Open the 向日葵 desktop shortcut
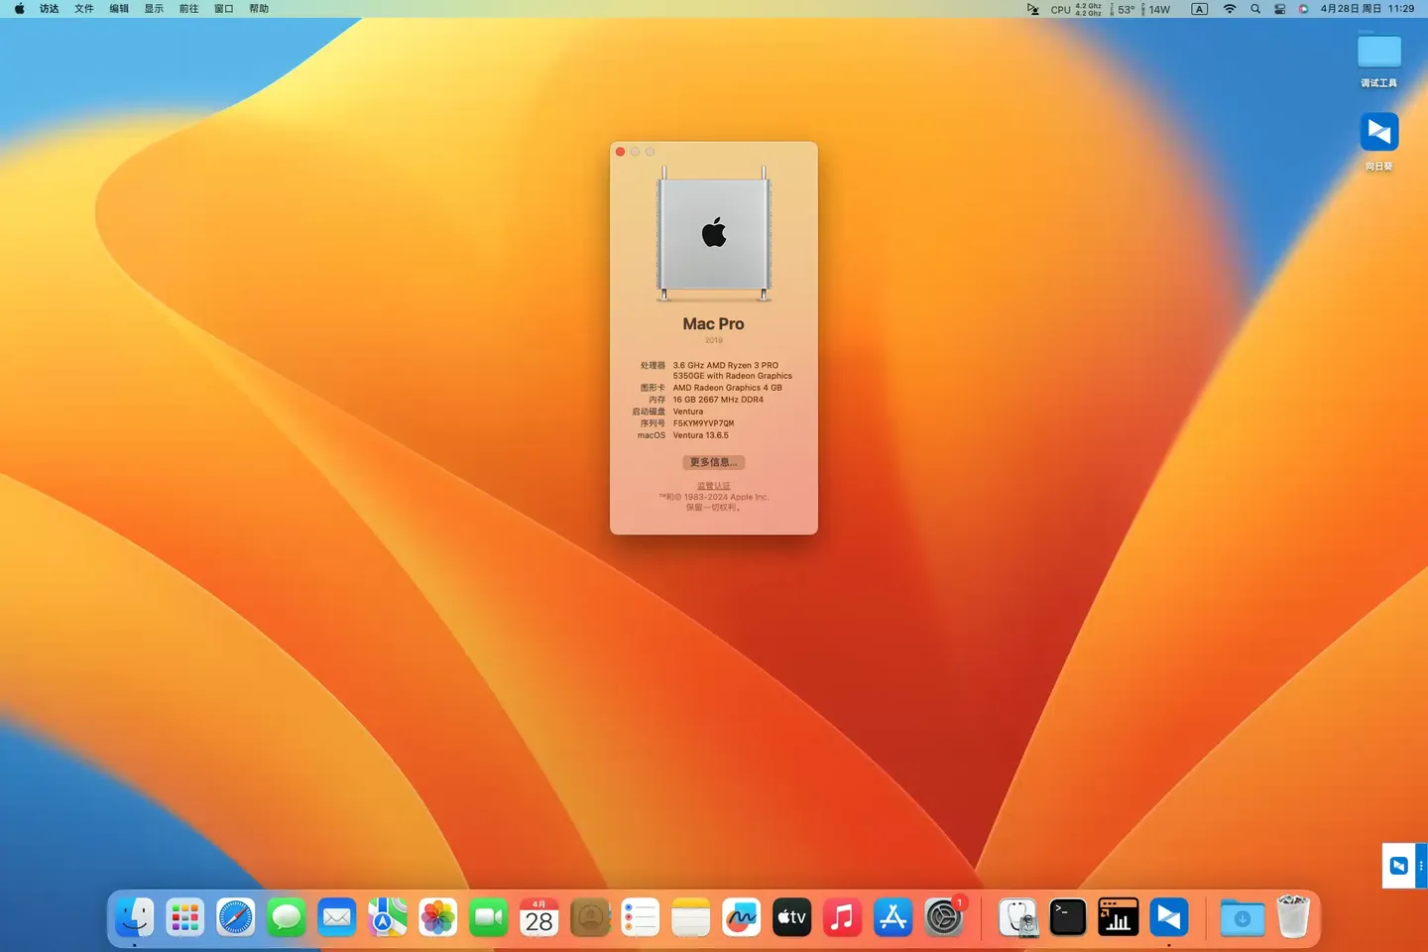 pos(1378,133)
